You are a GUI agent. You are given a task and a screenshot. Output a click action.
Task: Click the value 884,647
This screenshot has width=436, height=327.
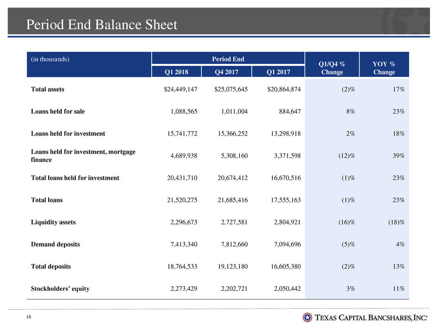290,111
